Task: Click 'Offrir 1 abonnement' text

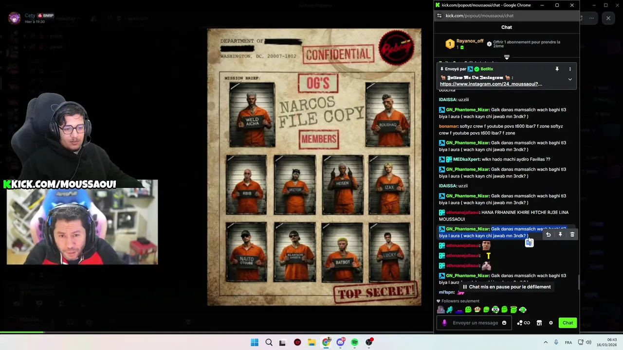Action: click(x=527, y=44)
